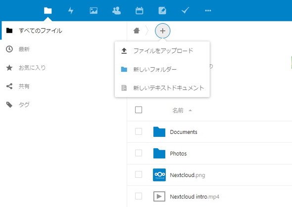This screenshot has width=292, height=207.
Task: Check the Nextcloud.png checkbox
Action: [139, 174]
